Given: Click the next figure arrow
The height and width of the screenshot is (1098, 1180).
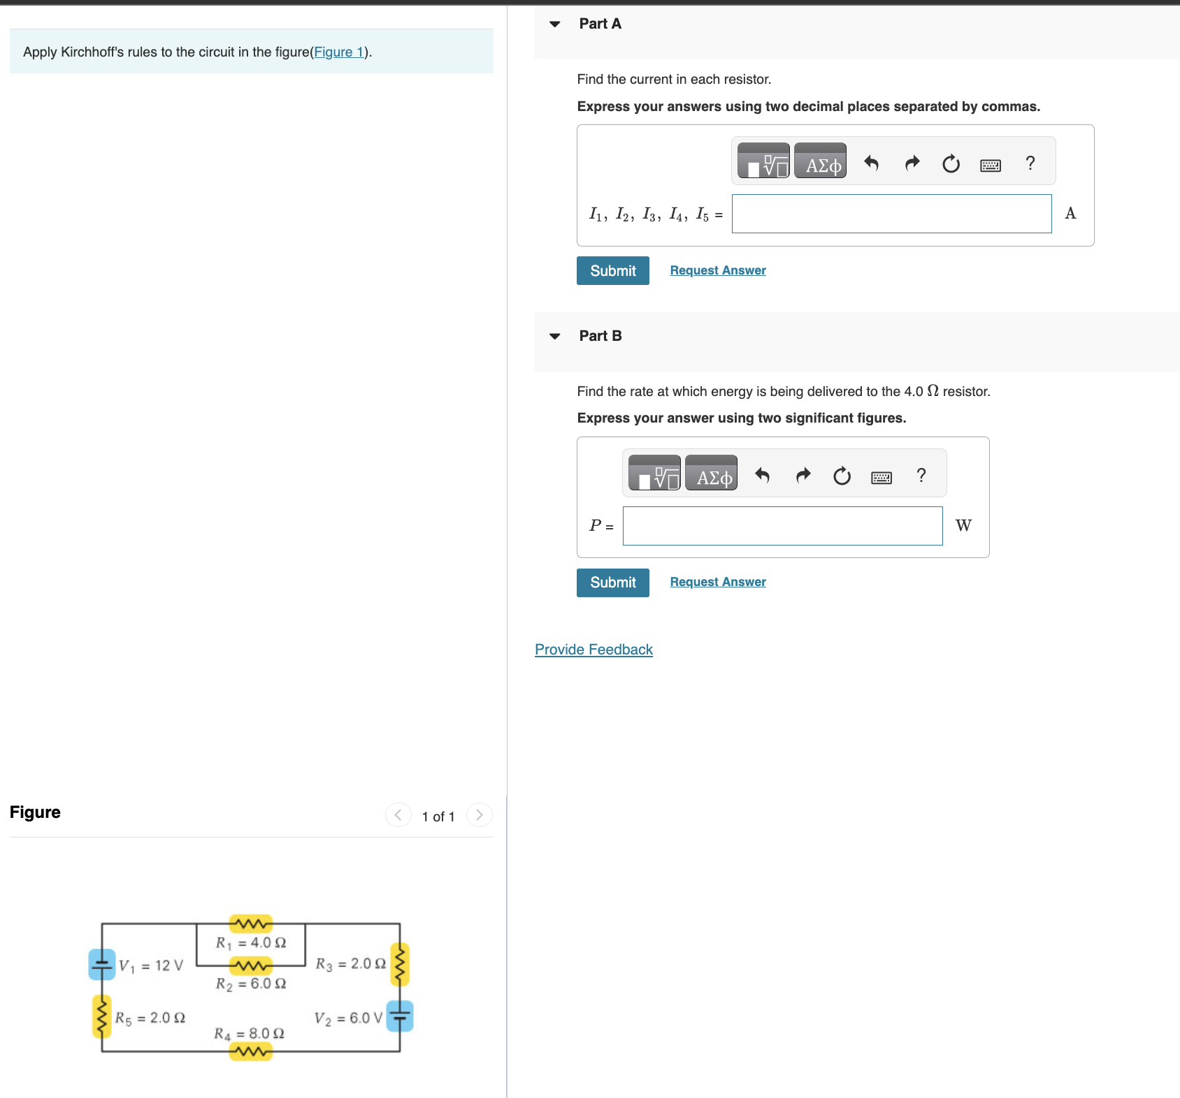Looking at the screenshot, I should click(x=479, y=814).
